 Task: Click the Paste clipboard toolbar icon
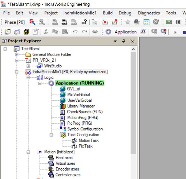[64, 32]
